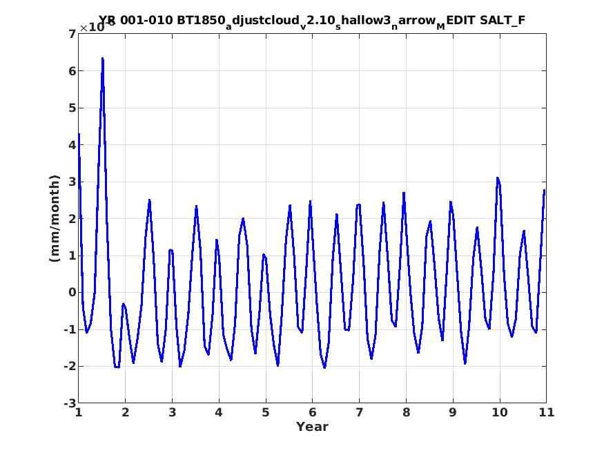This screenshot has height=453, width=604.
Task: Click the plot title containing "SALT_F"
Action: pyautogui.click(x=311, y=21)
